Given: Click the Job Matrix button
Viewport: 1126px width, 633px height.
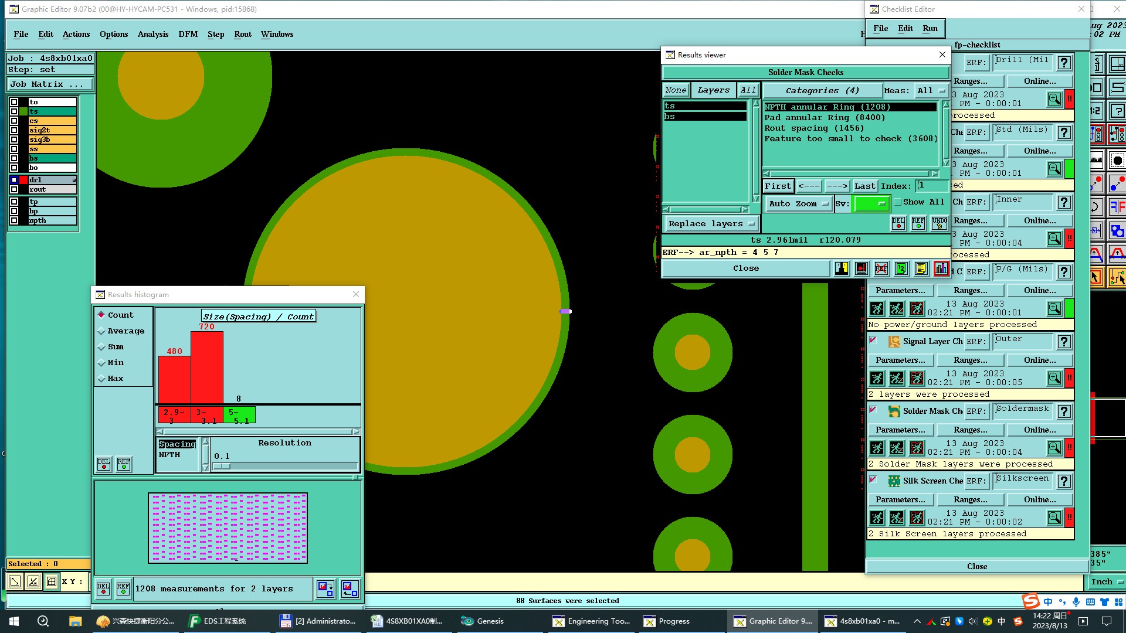Looking at the screenshot, I should coord(50,84).
